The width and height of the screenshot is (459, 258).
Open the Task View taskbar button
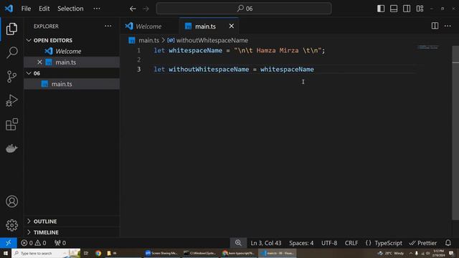point(86,253)
